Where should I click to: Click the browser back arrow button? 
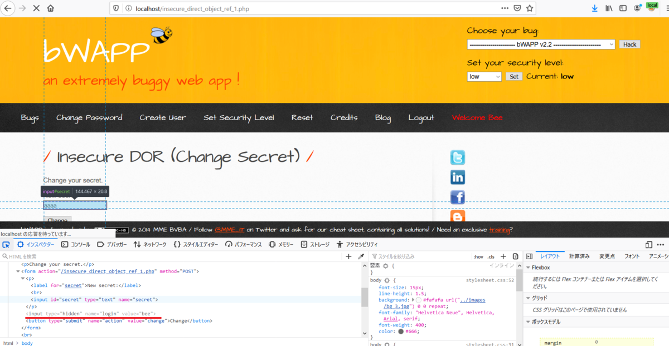(x=8, y=8)
